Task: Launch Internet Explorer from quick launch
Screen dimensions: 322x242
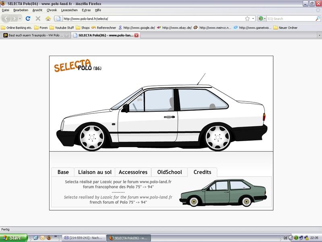Action: click(36, 238)
